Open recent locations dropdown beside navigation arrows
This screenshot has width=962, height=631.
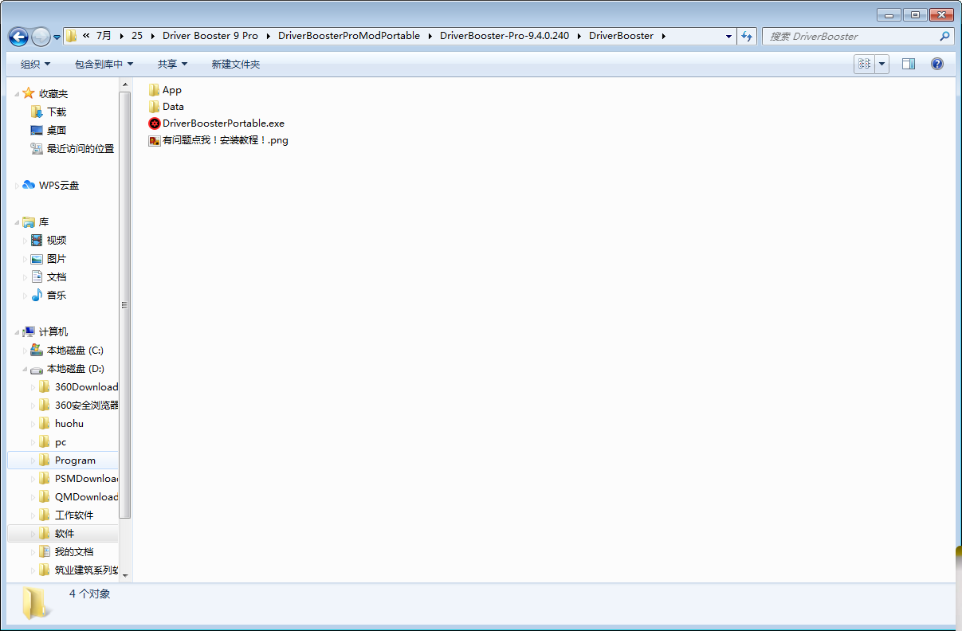tap(57, 37)
